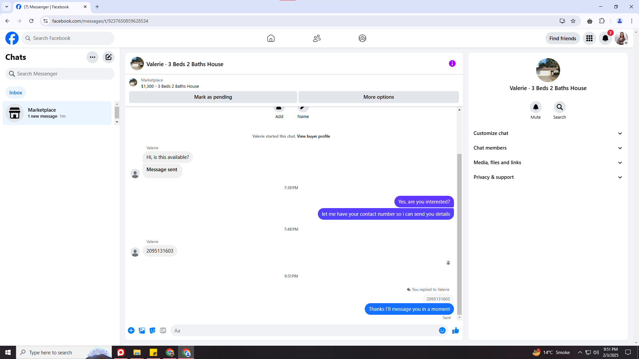Open the Facebook apps grid menu

pos(589,38)
